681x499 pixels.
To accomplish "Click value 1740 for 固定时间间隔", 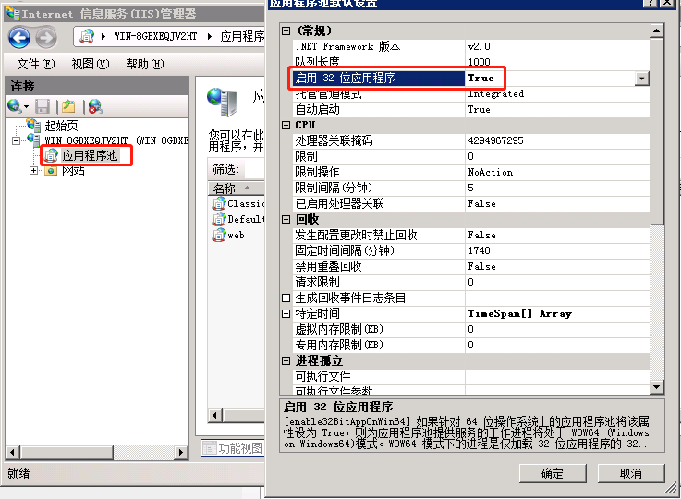I will pos(479,250).
